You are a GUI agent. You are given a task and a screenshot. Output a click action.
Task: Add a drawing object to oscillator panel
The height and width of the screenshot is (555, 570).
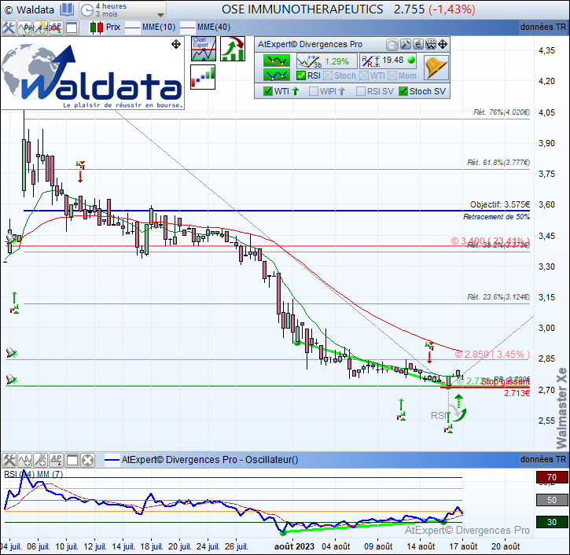click(40, 460)
